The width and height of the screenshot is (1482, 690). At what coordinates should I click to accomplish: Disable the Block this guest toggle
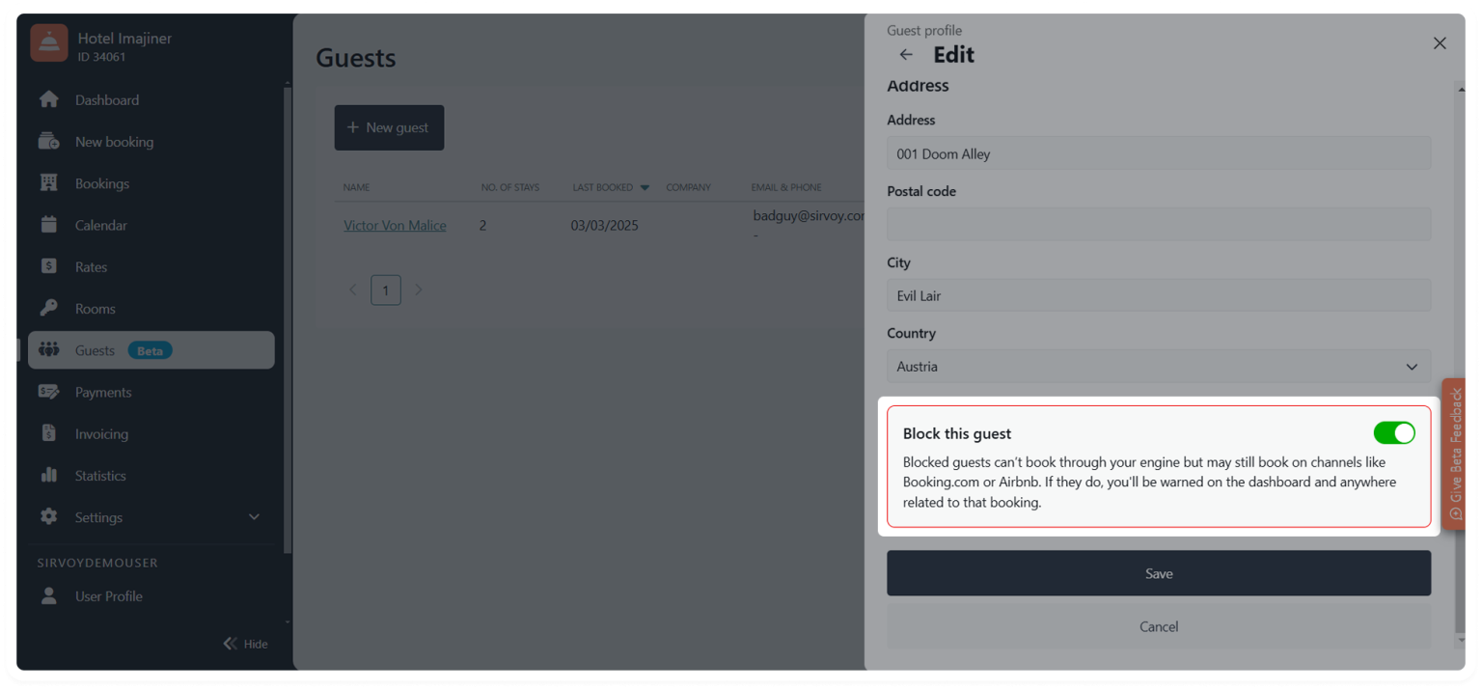tap(1394, 433)
